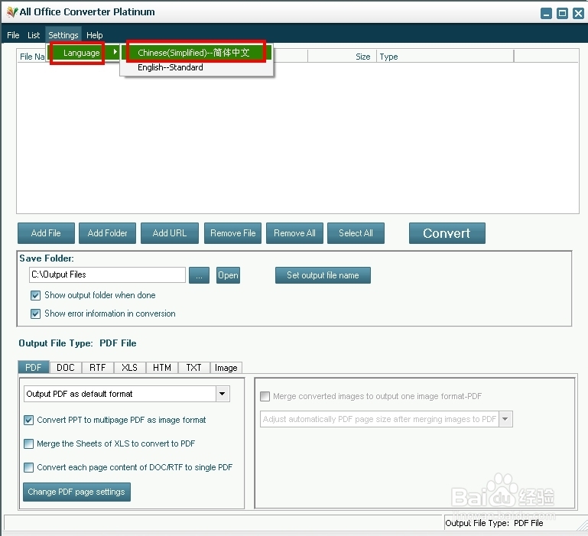
Task: Start conversion with the Convert button
Action: 447,233
